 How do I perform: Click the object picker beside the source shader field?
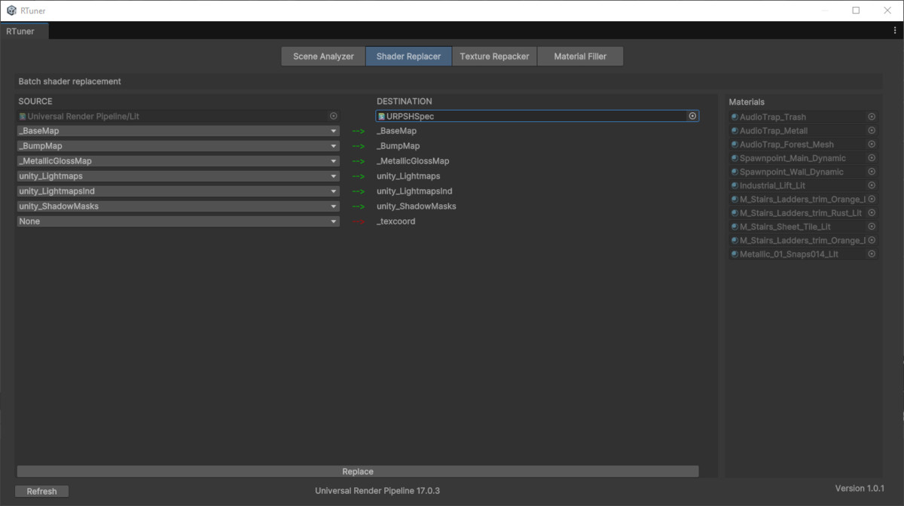[333, 116]
